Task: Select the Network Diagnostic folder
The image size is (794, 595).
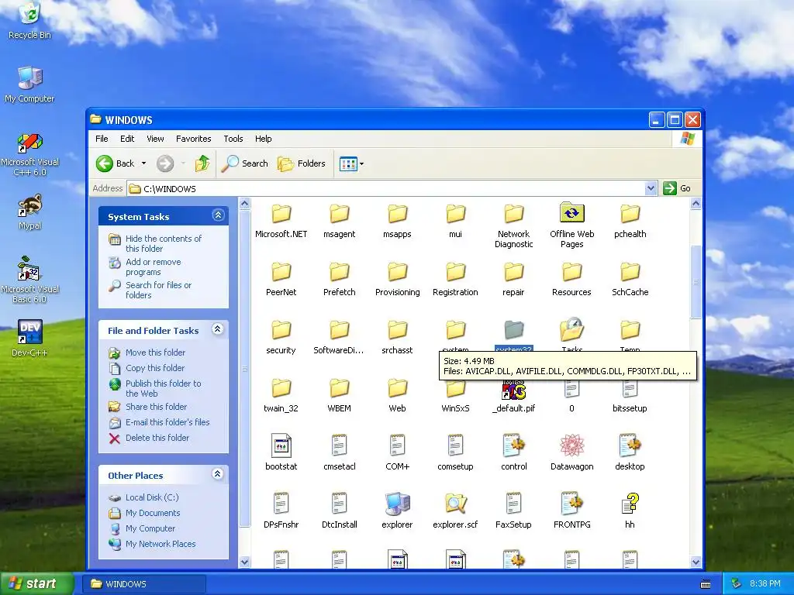Action: 513,225
